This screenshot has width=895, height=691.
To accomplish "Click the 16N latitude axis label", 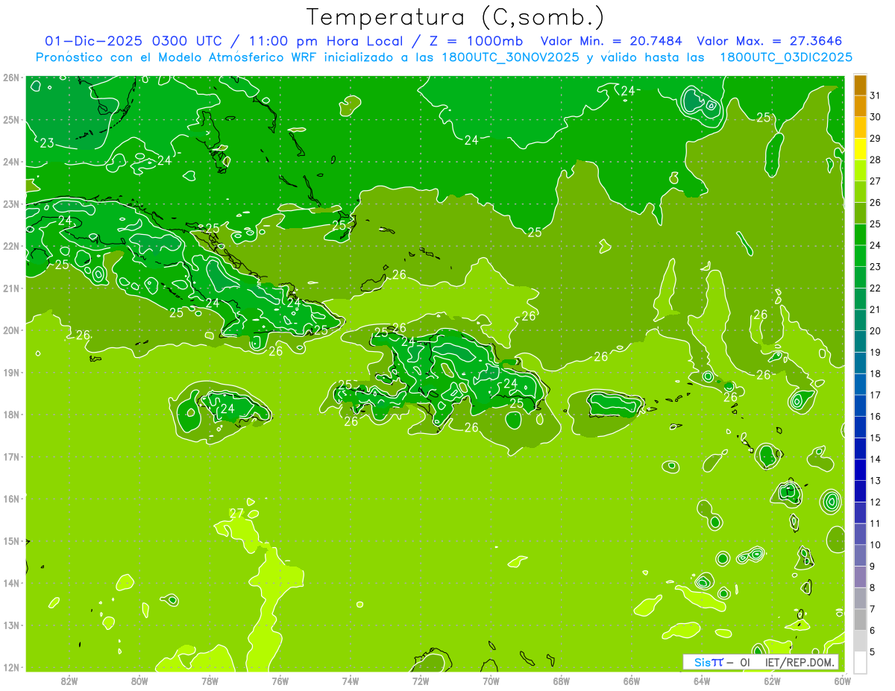I will 10,499.
